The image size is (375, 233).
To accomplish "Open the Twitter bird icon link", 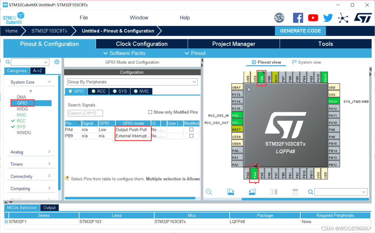I will click(x=328, y=18).
